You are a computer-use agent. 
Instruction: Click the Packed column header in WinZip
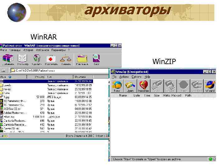[176, 96]
